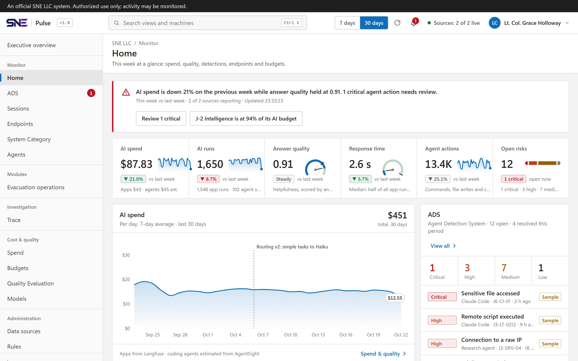
Task: Filter ADS by 3 High count
Action: click(x=476, y=271)
